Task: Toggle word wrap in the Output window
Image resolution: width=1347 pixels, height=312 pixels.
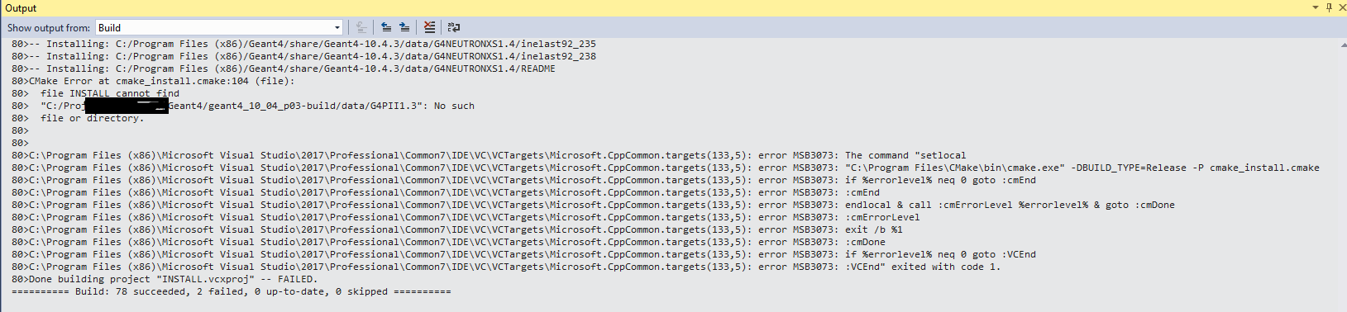Action: click(x=454, y=27)
